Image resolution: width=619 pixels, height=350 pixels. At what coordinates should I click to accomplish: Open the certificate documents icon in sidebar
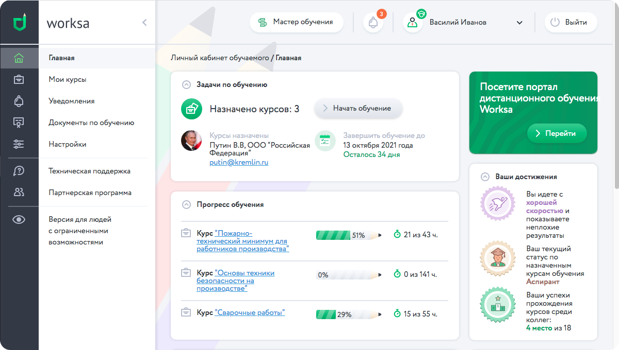pos(19,122)
